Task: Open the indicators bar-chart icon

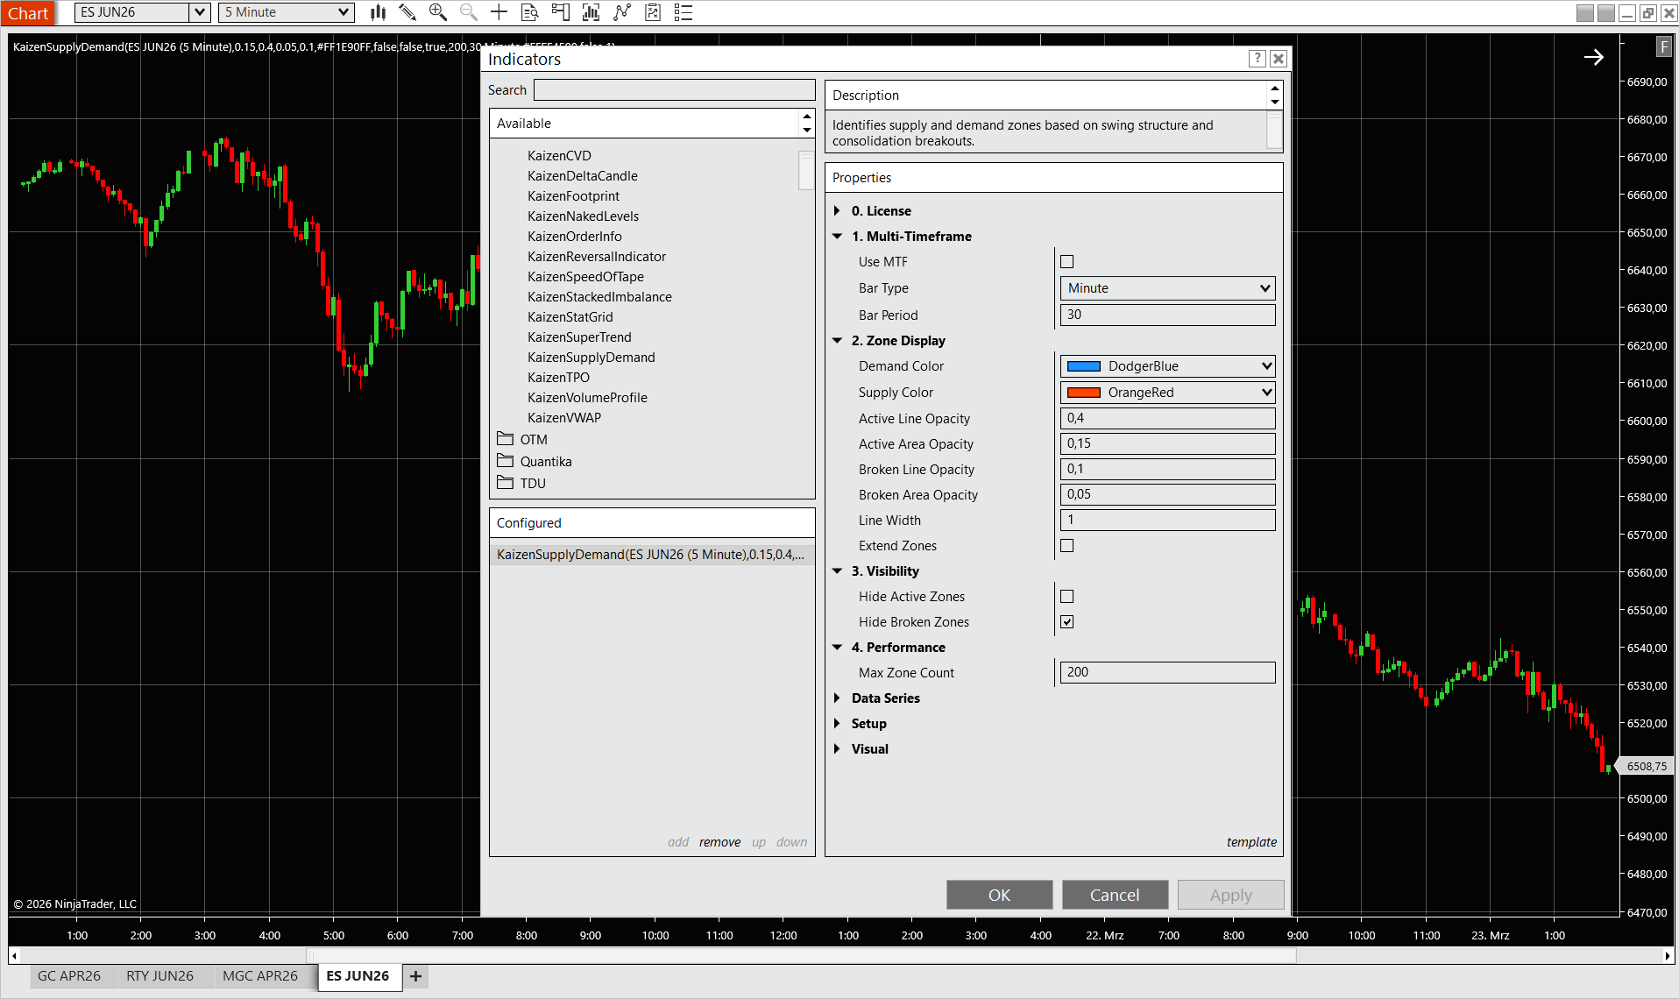Action: [x=592, y=12]
